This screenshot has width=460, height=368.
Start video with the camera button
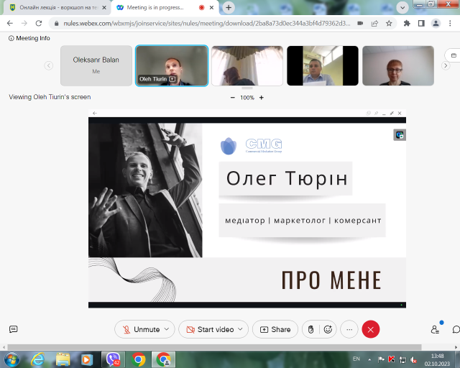coord(210,329)
